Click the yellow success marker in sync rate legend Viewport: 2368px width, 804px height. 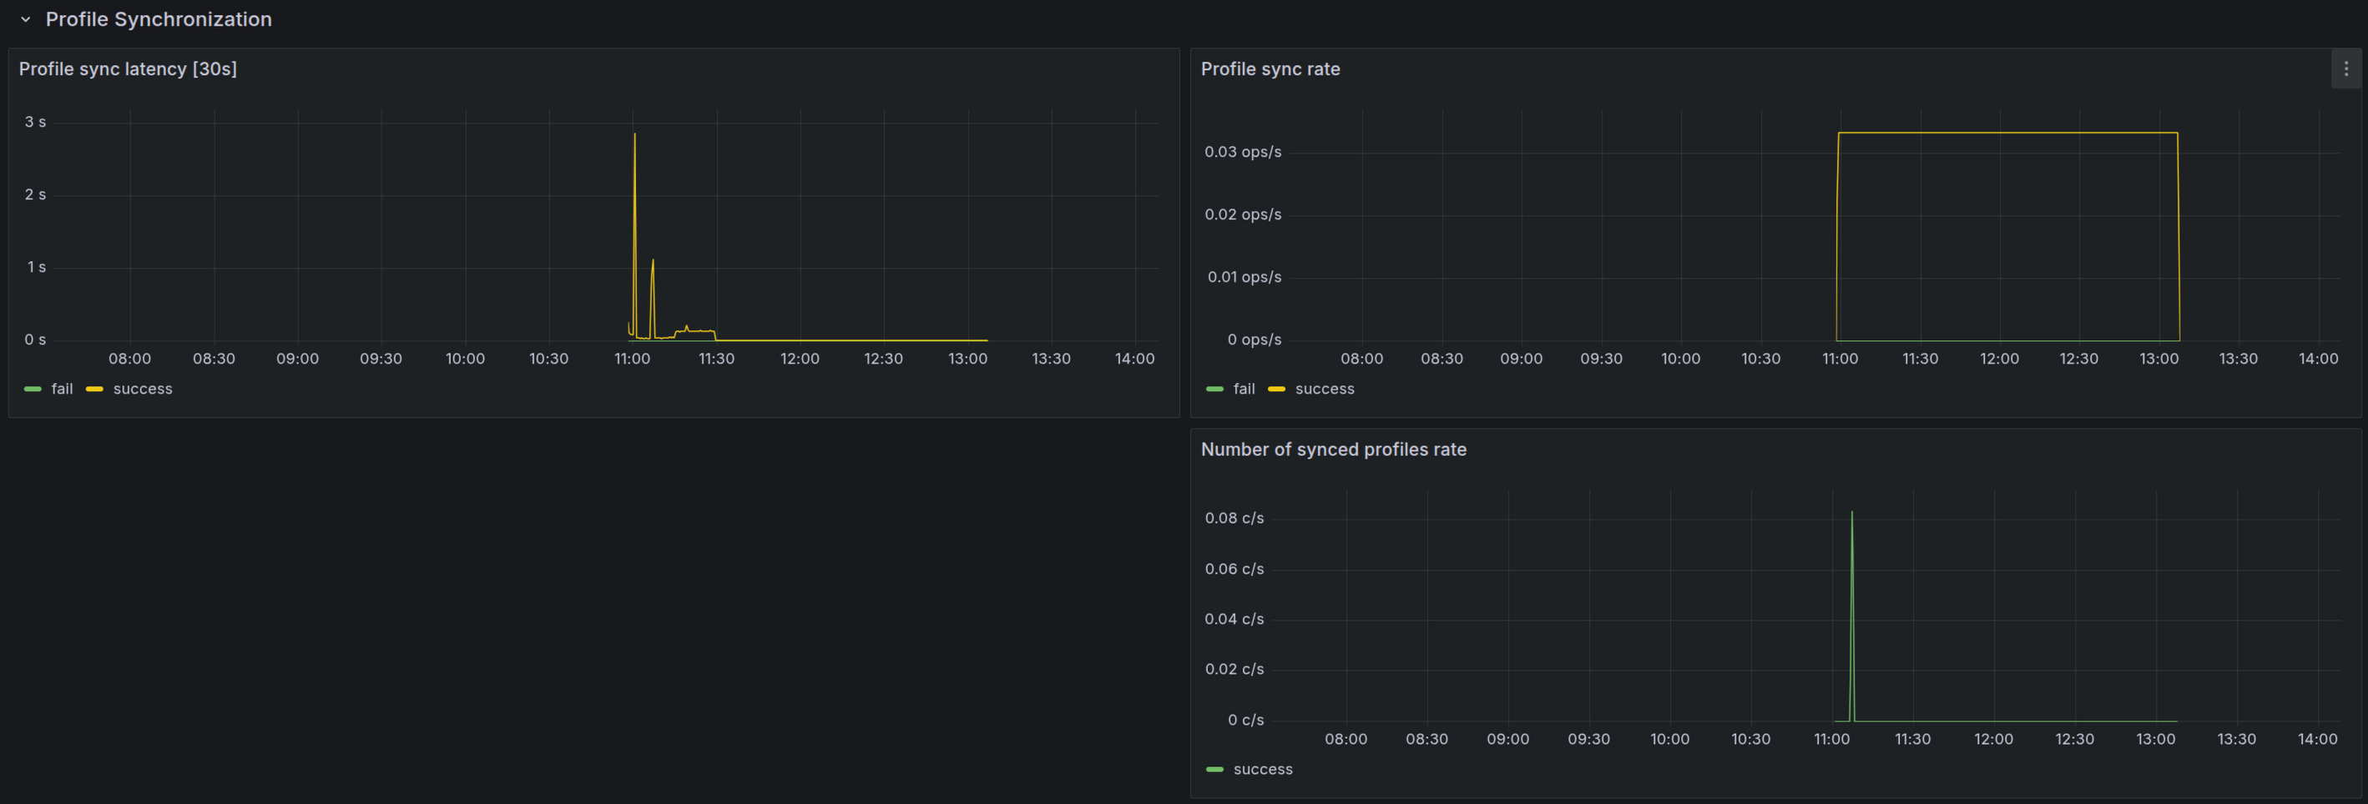[x=1277, y=389]
